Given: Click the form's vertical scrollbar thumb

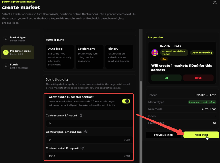Looking at the screenshot, I should pyautogui.click(x=141, y=122).
